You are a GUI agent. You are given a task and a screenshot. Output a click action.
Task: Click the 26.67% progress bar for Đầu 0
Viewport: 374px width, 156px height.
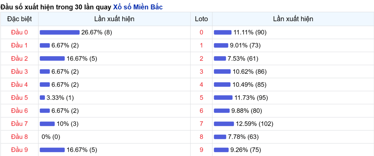(x=60, y=32)
